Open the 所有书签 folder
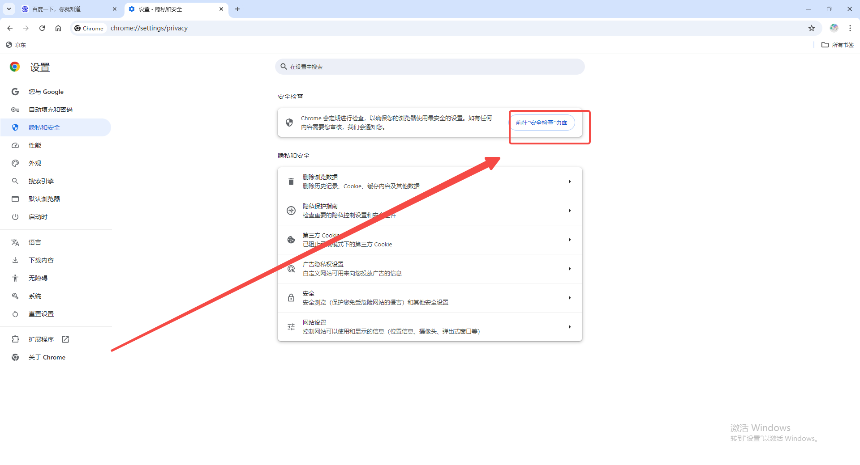 coord(838,45)
